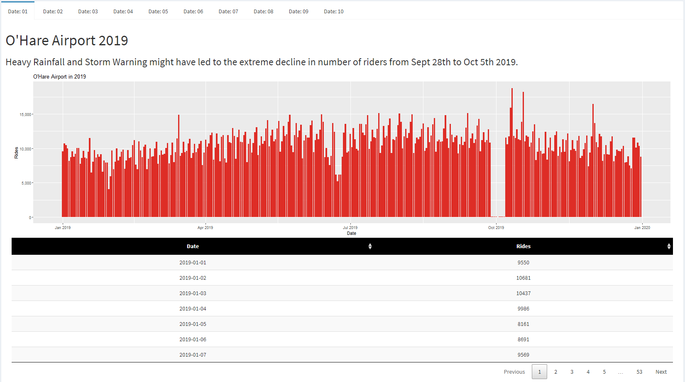Jump to table page 2
685x382 pixels.
coord(555,372)
